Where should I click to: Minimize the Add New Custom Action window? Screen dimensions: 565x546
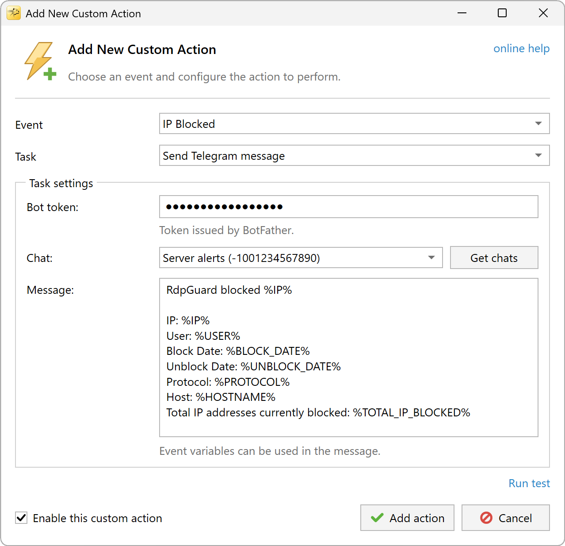(462, 13)
